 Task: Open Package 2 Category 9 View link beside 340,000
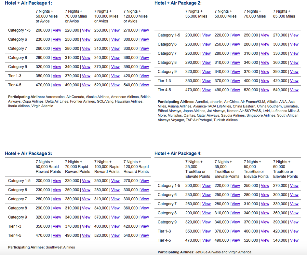click(236, 72)
